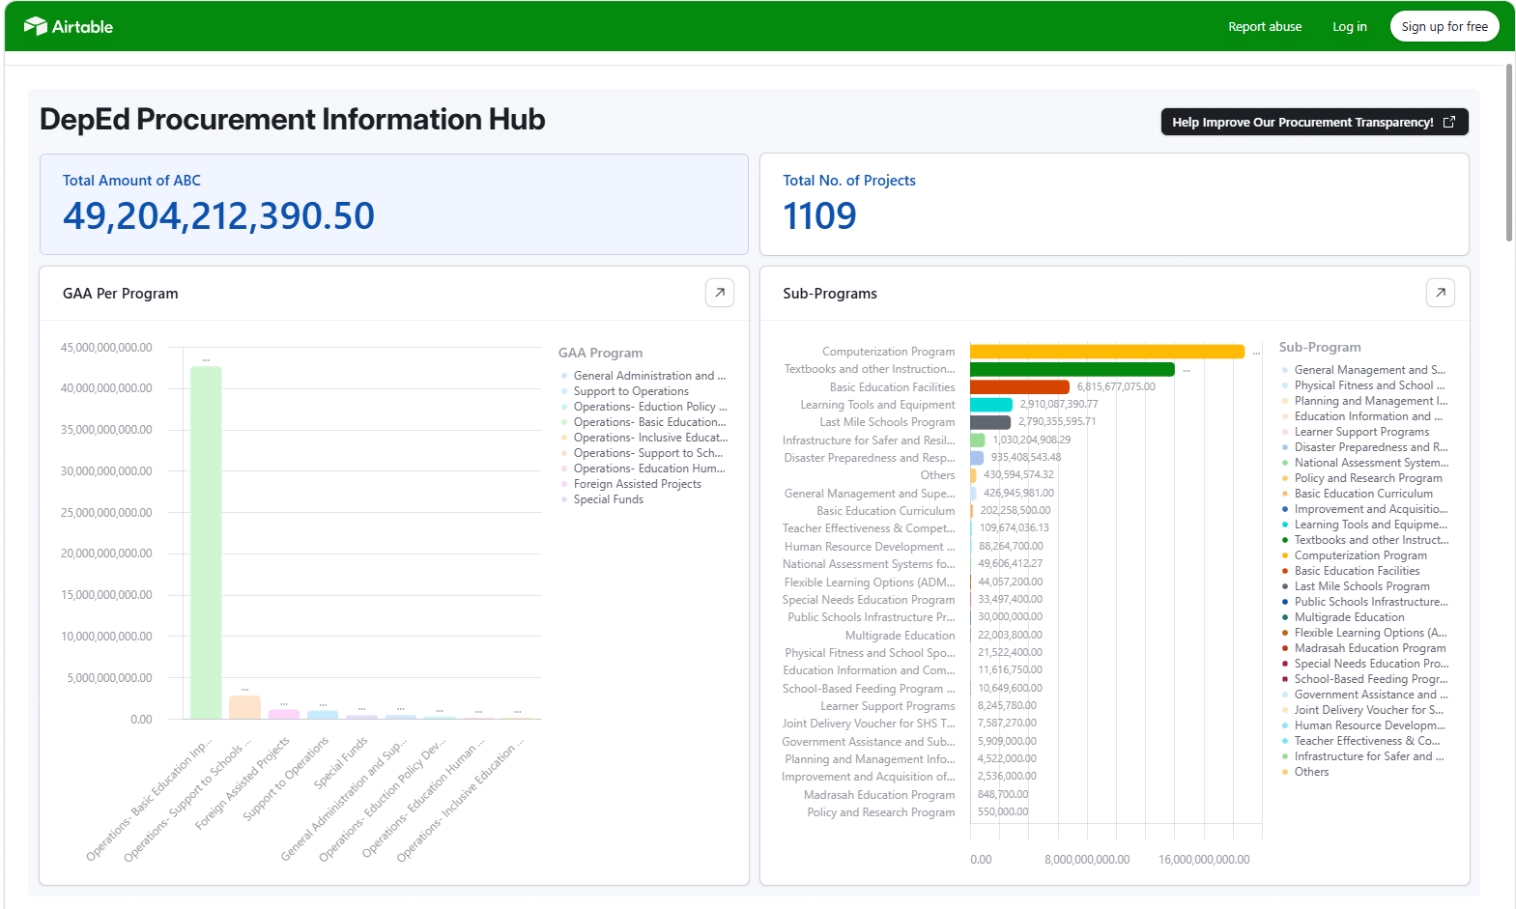Toggle Physical Fitness and School legend entry

1363,385
